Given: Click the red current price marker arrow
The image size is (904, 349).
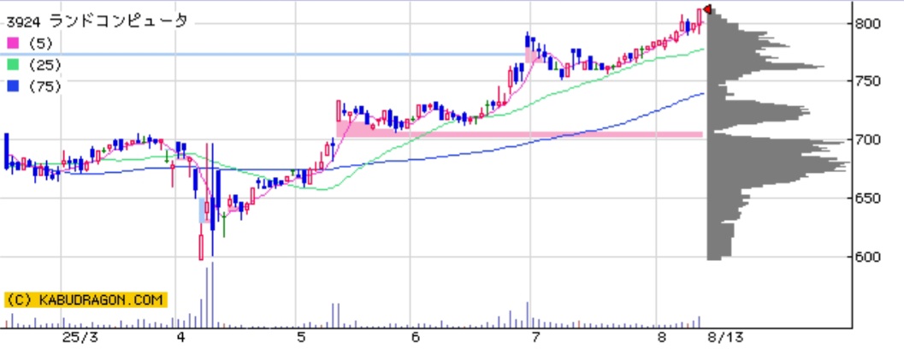Looking at the screenshot, I should click(706, 9).
